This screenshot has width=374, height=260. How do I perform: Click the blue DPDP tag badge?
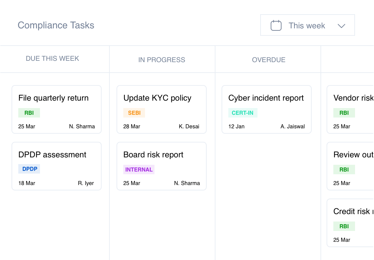(29, 169)
